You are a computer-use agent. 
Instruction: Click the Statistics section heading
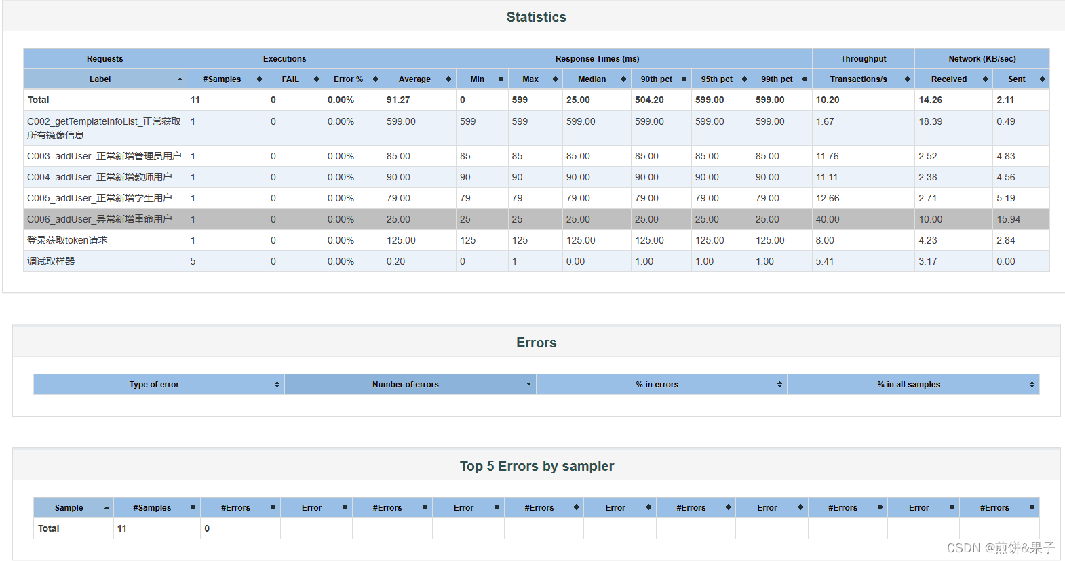536,17
